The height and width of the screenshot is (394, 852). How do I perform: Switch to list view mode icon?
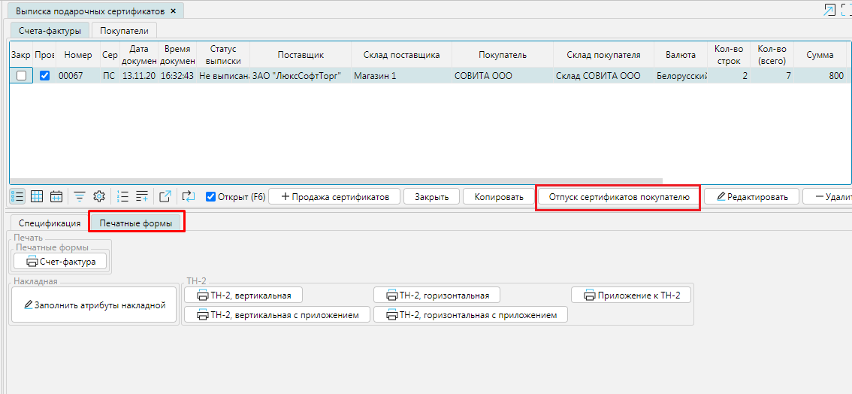pyautogui.click(x=17, y=196)
